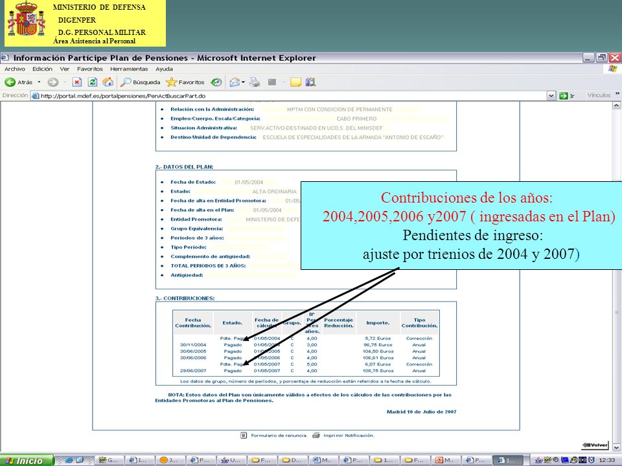Refresh the page using the green arrows icon

coord(93,82)
